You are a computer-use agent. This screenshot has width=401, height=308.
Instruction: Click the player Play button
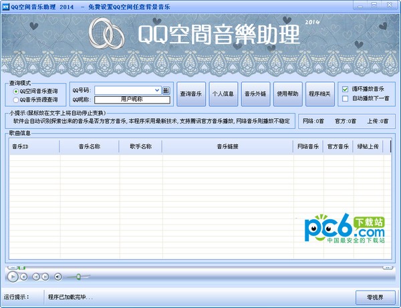tap(13, 277)
